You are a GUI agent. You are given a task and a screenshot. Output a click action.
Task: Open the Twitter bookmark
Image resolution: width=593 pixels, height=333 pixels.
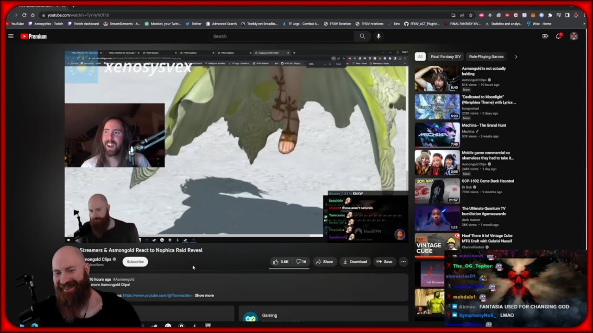pyautogui.click(x=194, y=24)
